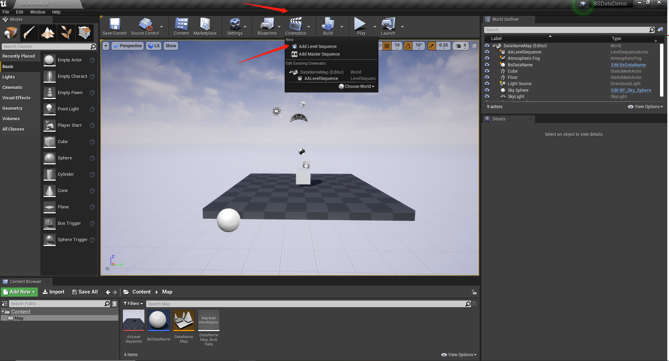Click the camera speed control showing 4
The width and height of the screenshot is (669, 361).
tap(460, 46)
